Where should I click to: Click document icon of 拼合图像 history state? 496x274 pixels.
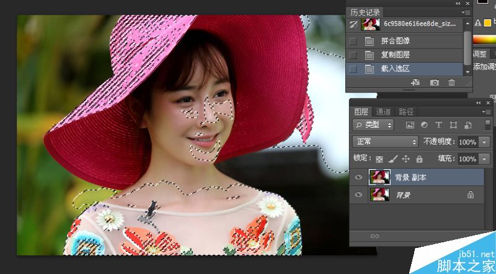point(369,41)
